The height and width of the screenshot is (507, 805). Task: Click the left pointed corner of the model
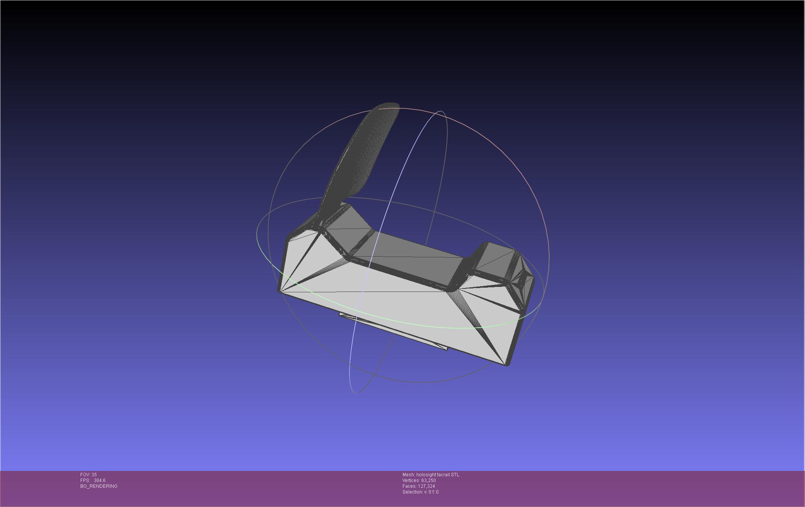tap(280, 291)
